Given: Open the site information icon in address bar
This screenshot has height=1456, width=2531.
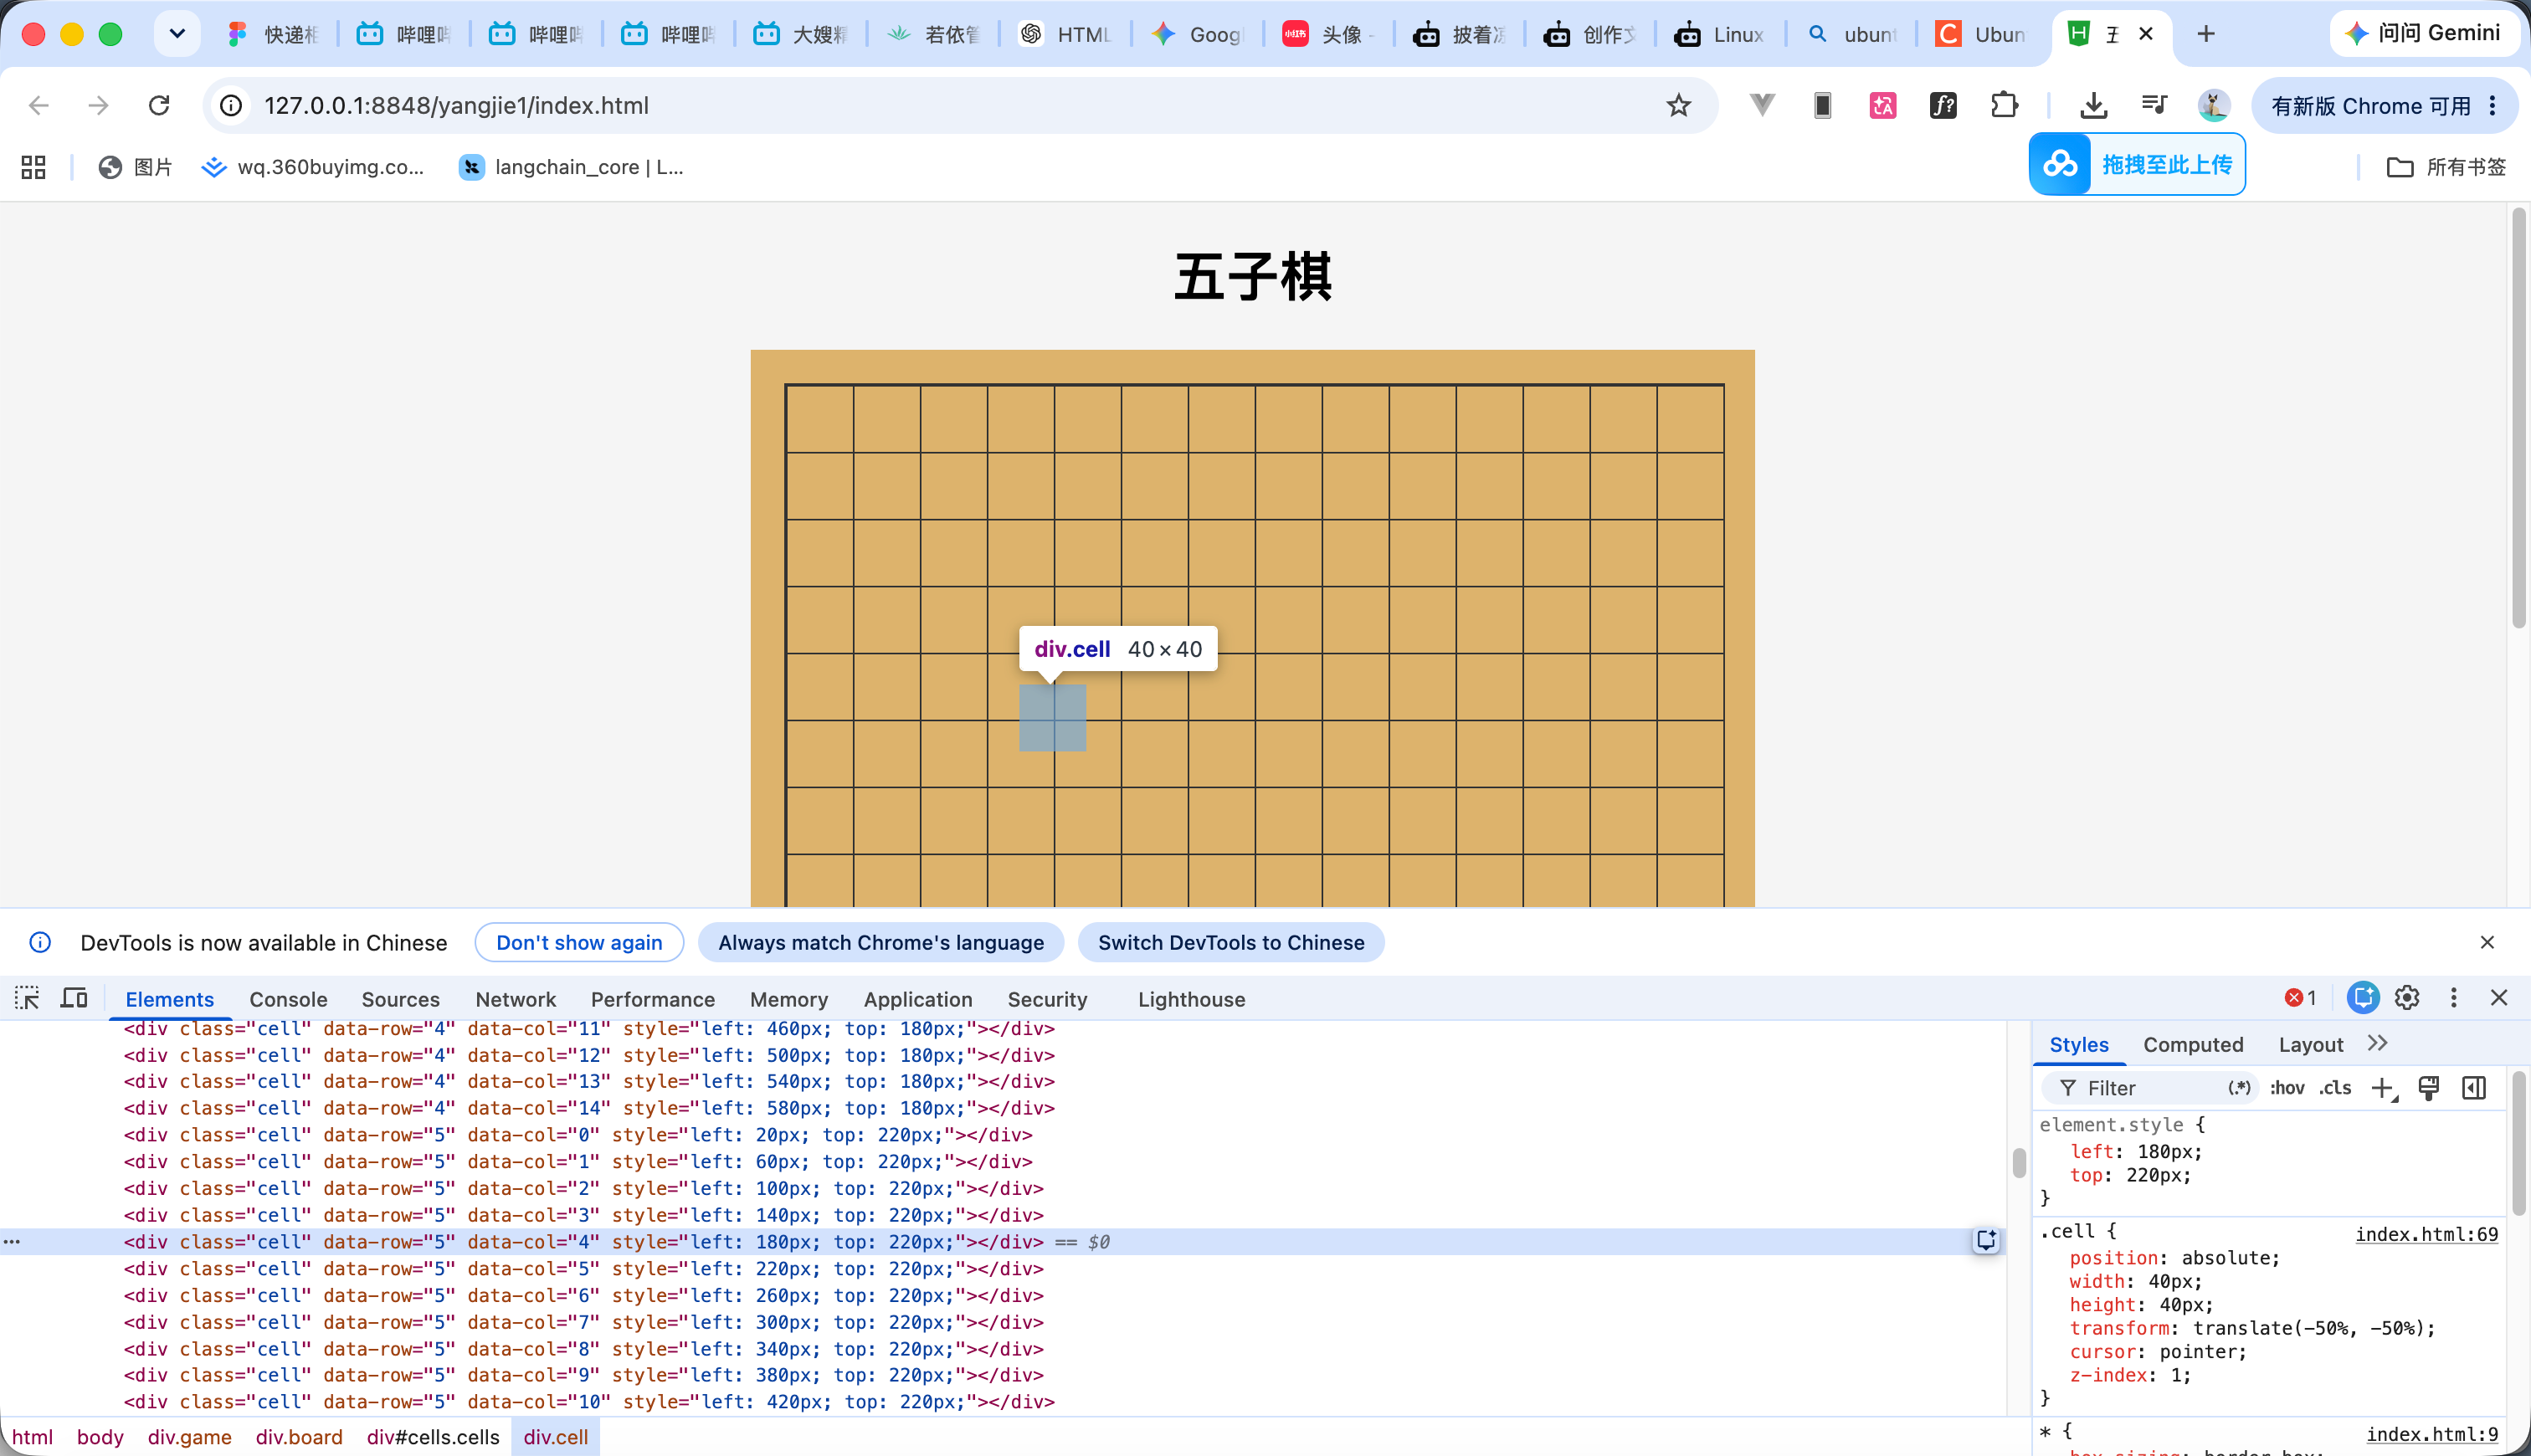Looking at the screenshot, I should 231,105.
